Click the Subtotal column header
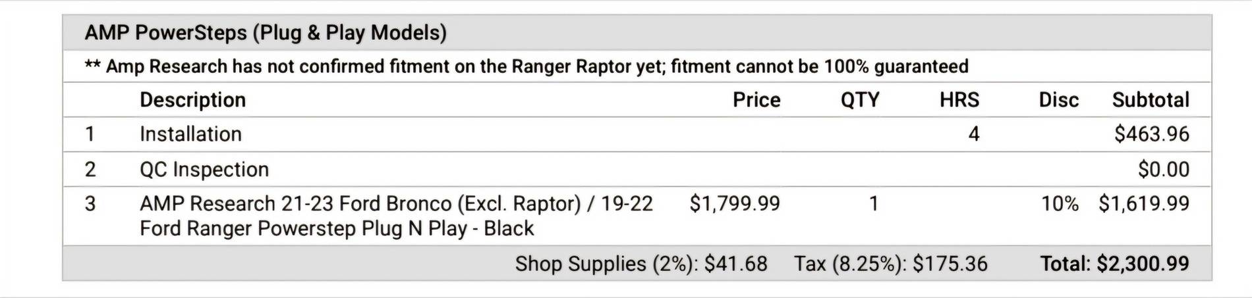This screenshot has width=1252, height=298. tap(1151, 100)
